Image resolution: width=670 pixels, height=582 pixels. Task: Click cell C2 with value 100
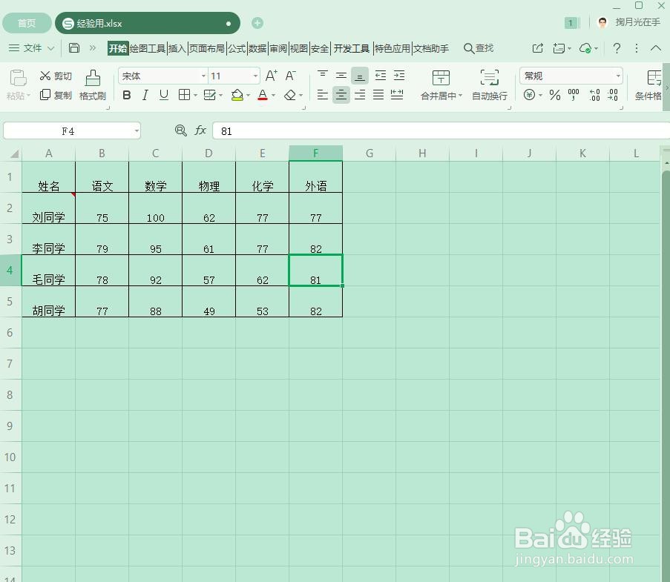(x=156, y=208)
